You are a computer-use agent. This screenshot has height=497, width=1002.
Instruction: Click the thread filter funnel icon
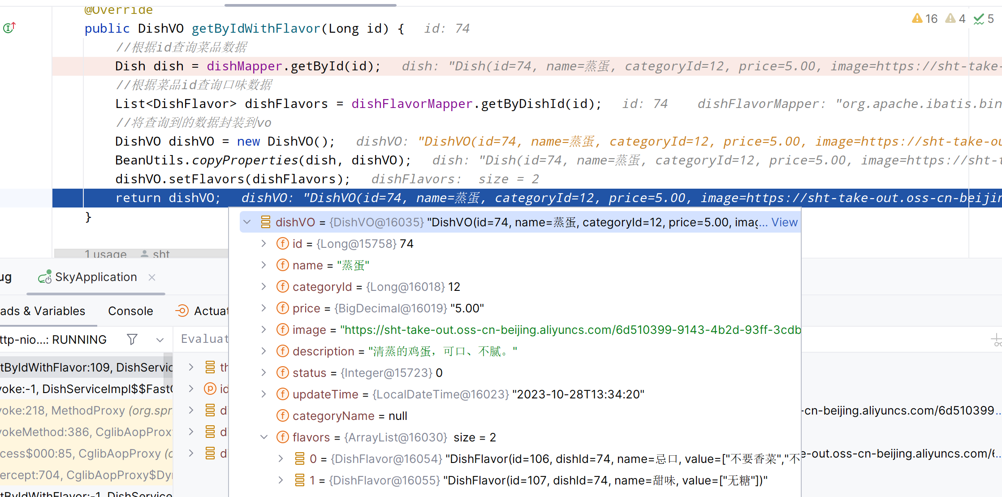coord(132,339)
